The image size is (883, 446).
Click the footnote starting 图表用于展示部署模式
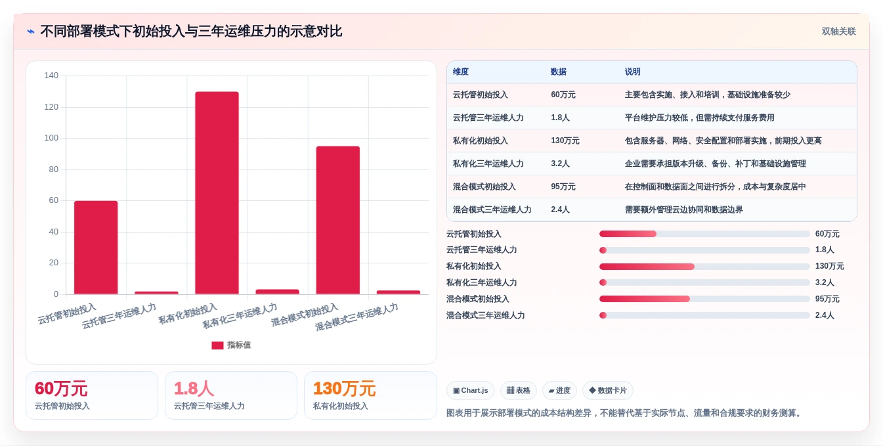[625, 413]
